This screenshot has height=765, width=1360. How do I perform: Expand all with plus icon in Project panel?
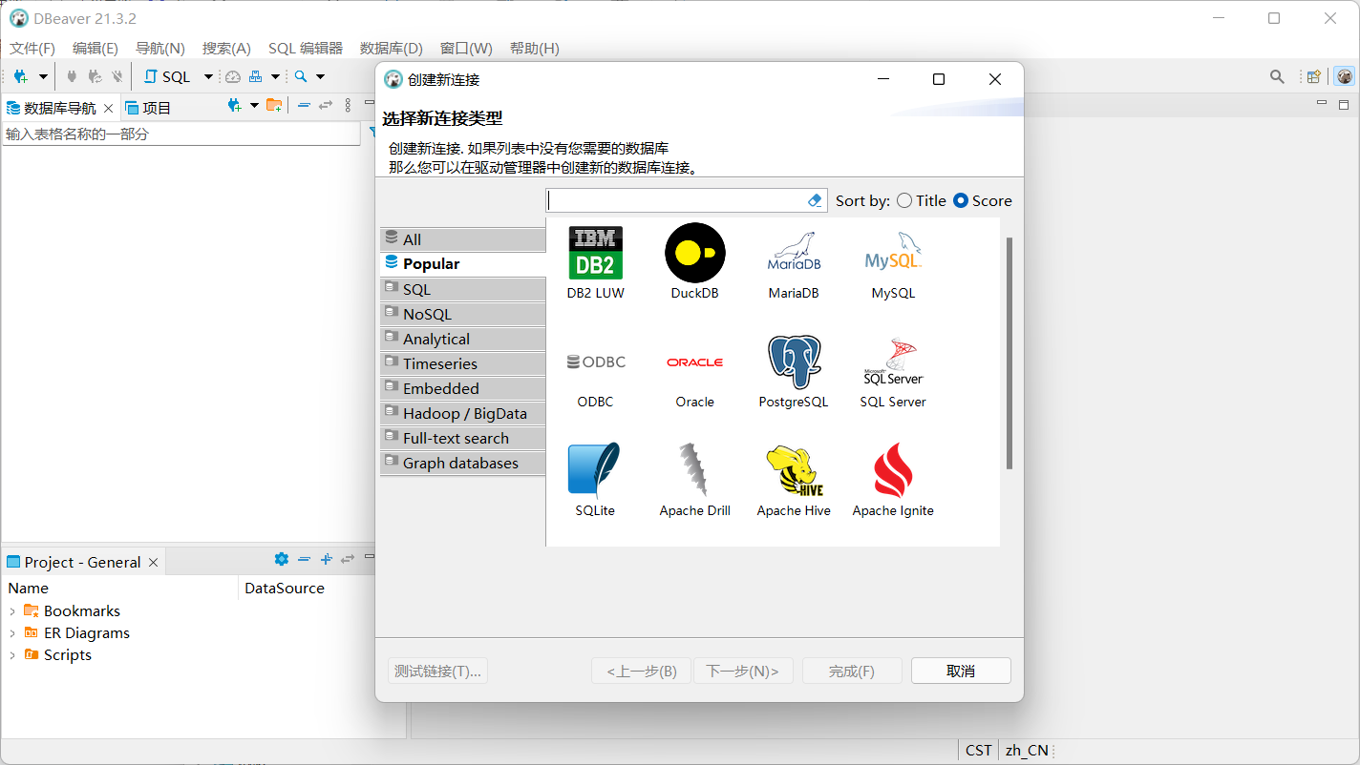(326, 559)
